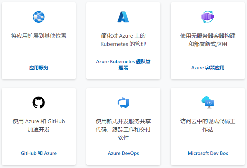This screenshot has width=247, height=168.
Task: Click the 将应用扩展到其他位置 description text
Action: 39,36
